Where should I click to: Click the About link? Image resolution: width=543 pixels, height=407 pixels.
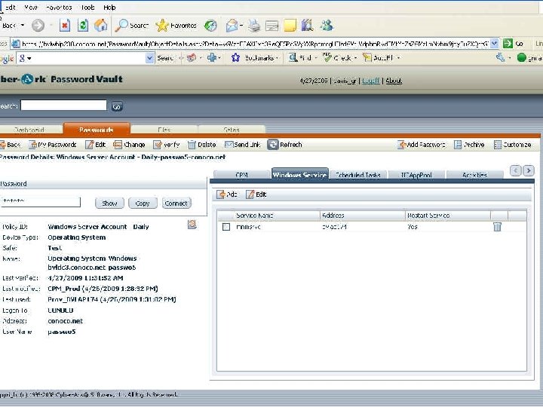pyautogui.click(x=394, y=81)
